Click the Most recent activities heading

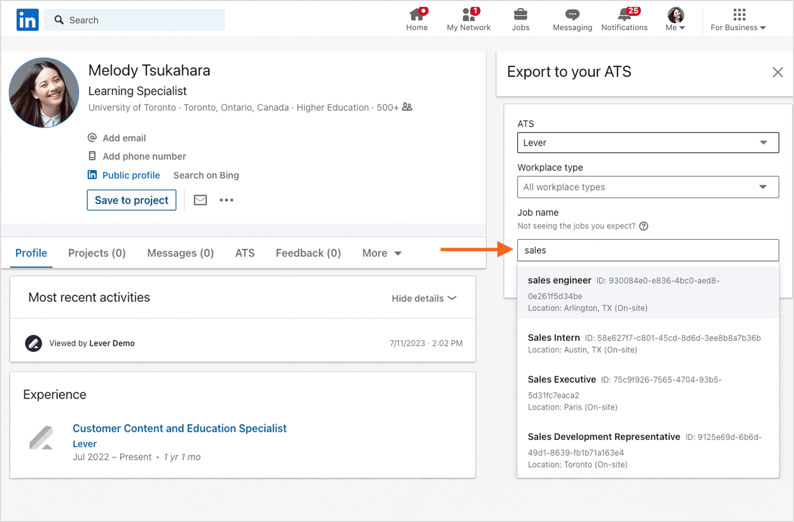click(89, 298)
